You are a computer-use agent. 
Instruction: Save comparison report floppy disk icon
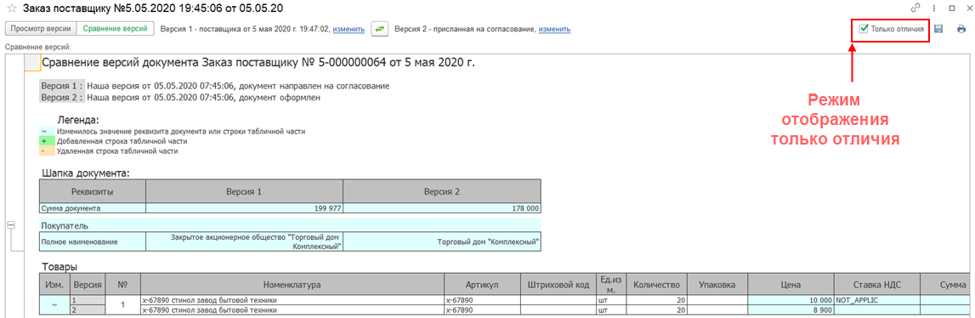pos(939,29)
